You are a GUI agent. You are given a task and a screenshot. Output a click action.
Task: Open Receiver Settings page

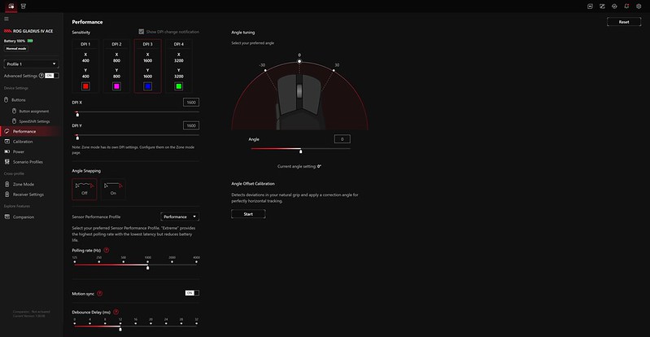tap(30, 195)
